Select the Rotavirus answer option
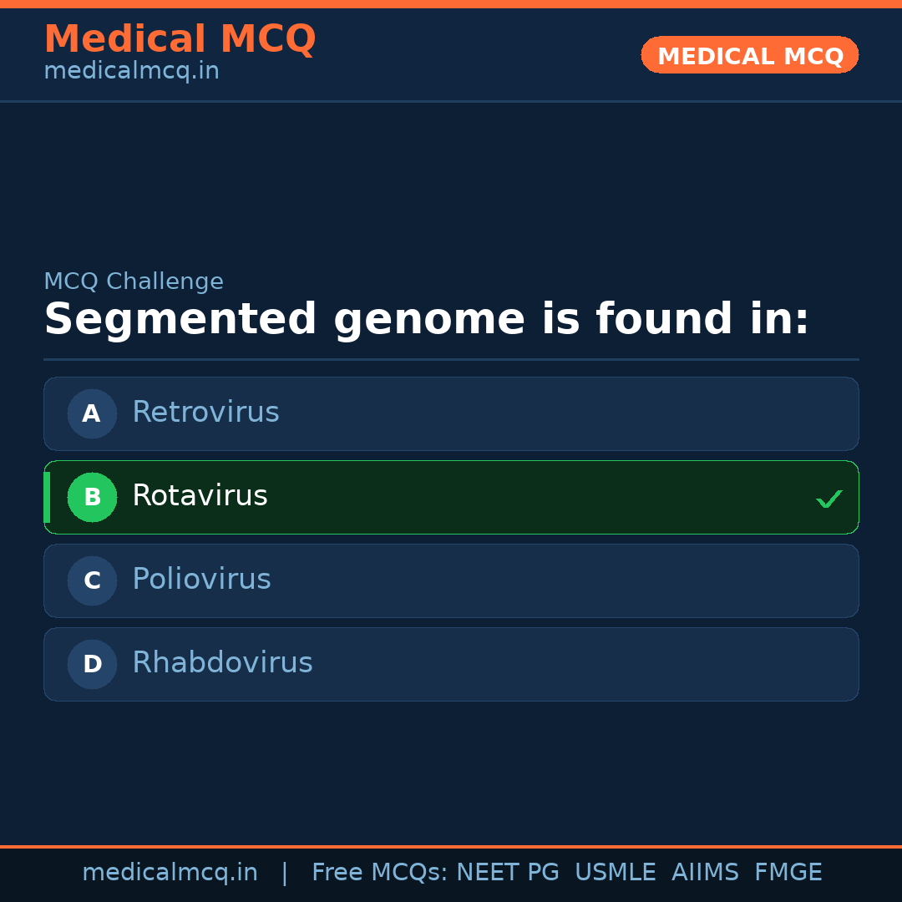Screen dimensions: 902x902 point(200,496)
